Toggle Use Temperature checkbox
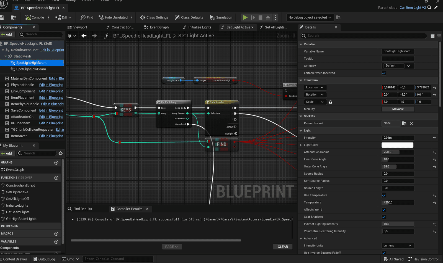The height and width of the screenshot is (263, 443). point(384,195)
